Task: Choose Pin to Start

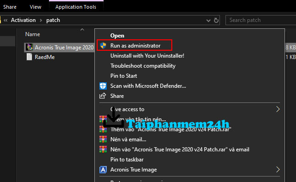Action: point(124,76)
